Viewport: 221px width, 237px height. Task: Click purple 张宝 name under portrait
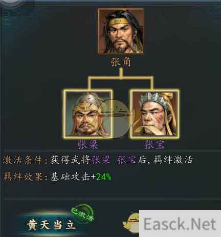pos(154,145)
